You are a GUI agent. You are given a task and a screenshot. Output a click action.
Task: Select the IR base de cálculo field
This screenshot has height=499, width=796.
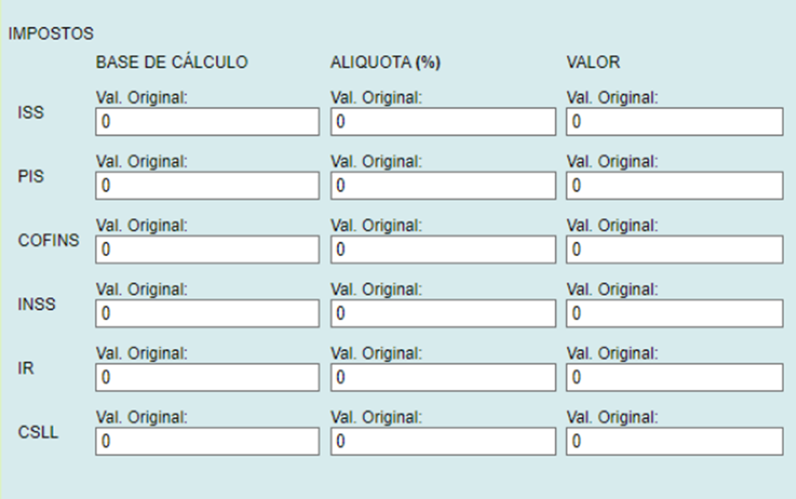207,378
